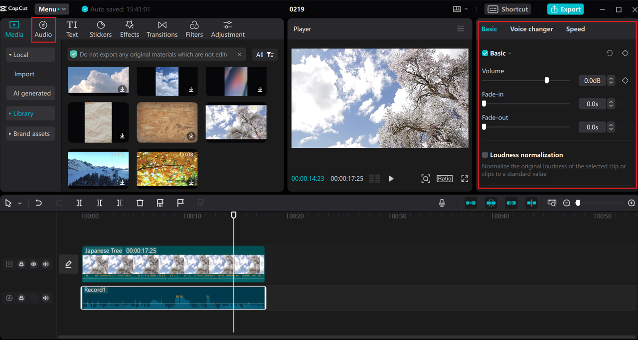Open the Filters panel

[194, 29]
